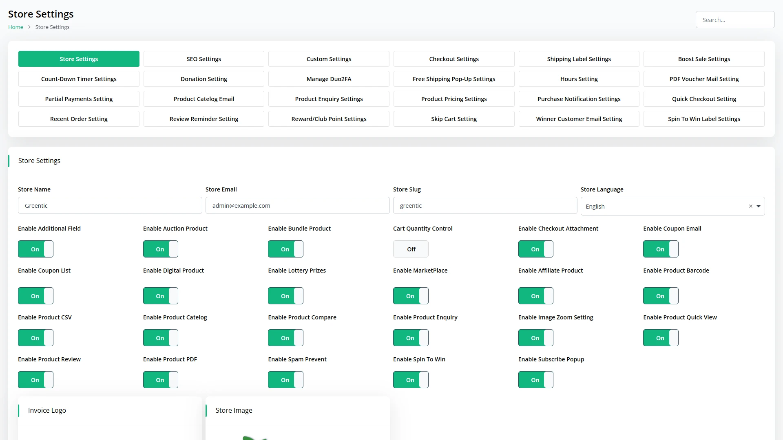Screen dimensions: 783x440
Task: Open Checkout Settings tab
Action: click(x=454, y=59)
